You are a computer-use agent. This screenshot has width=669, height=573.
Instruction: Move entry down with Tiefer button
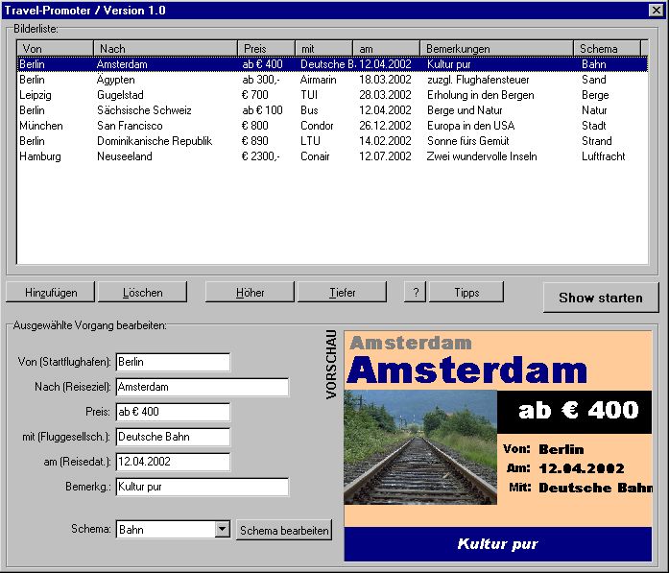[342, 293]
